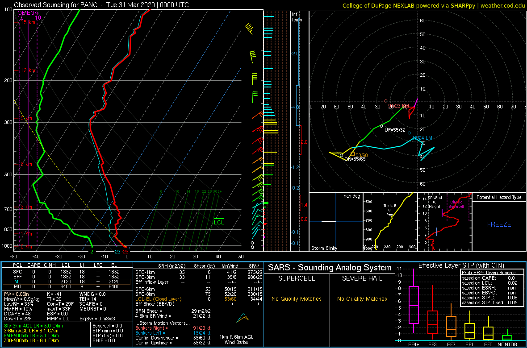
Task: Click the DCAPE = 48 value
Action: pos(17,313)
